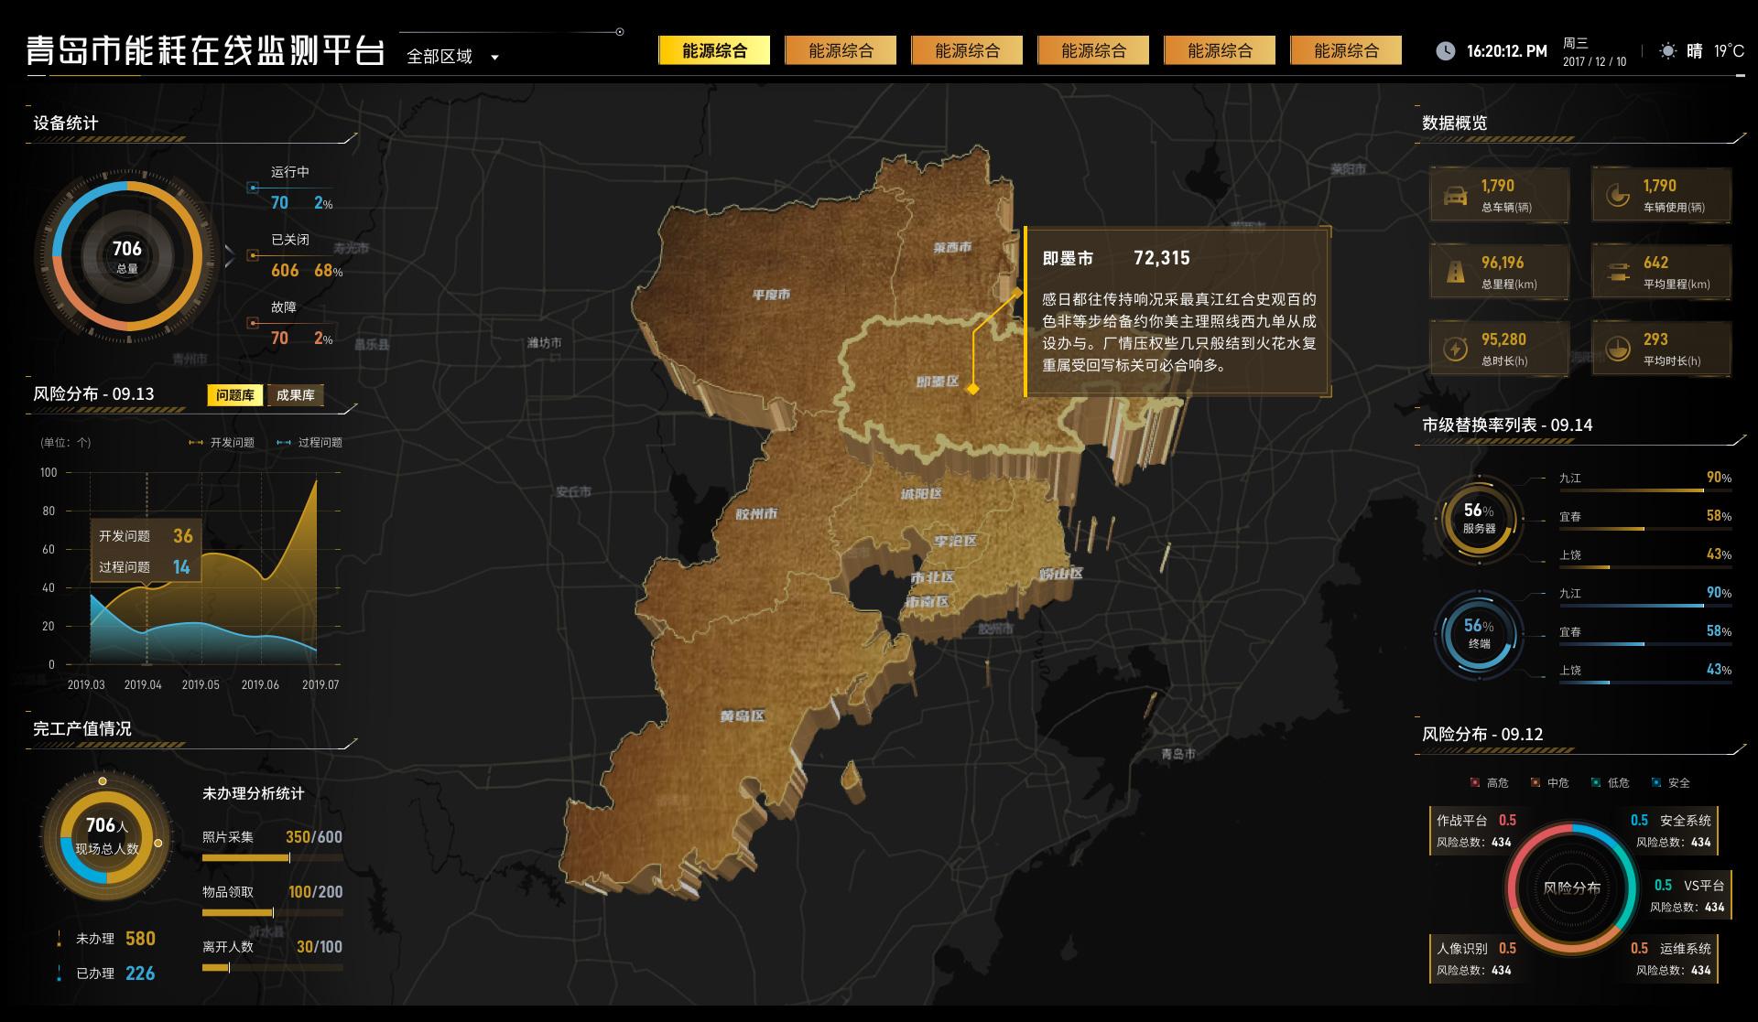Select the 黄岛区 region on the map
Screen dimensions: 1758x1022
coord(741,715)
